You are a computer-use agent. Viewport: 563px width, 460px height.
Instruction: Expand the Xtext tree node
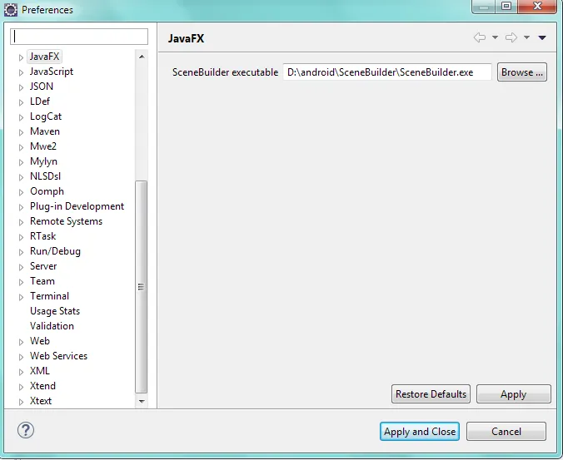click(21, 402)
